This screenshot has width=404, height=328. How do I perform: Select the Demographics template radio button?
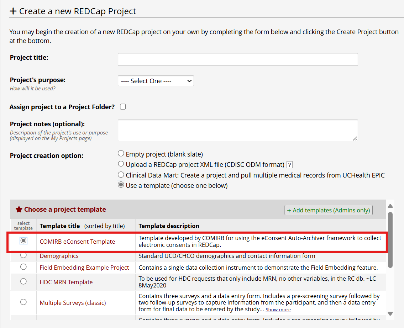[23, 256]
